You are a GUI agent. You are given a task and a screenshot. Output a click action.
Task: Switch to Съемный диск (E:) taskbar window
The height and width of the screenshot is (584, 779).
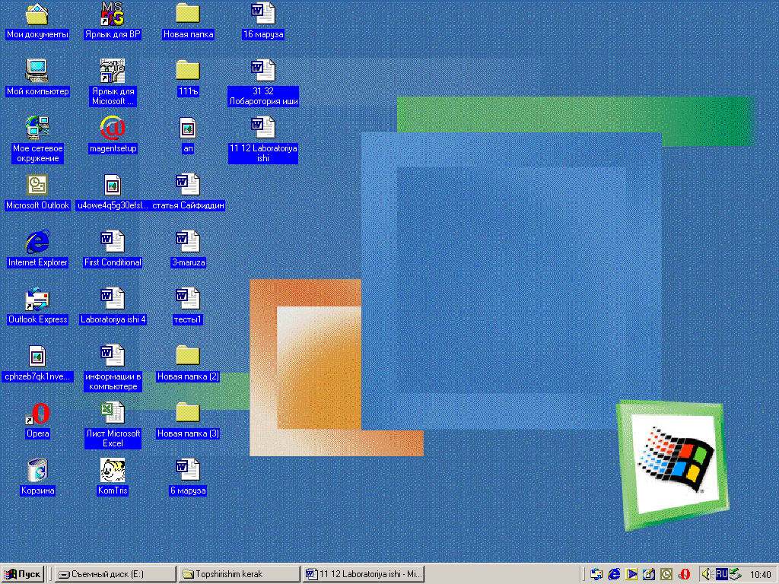(115, 574)
